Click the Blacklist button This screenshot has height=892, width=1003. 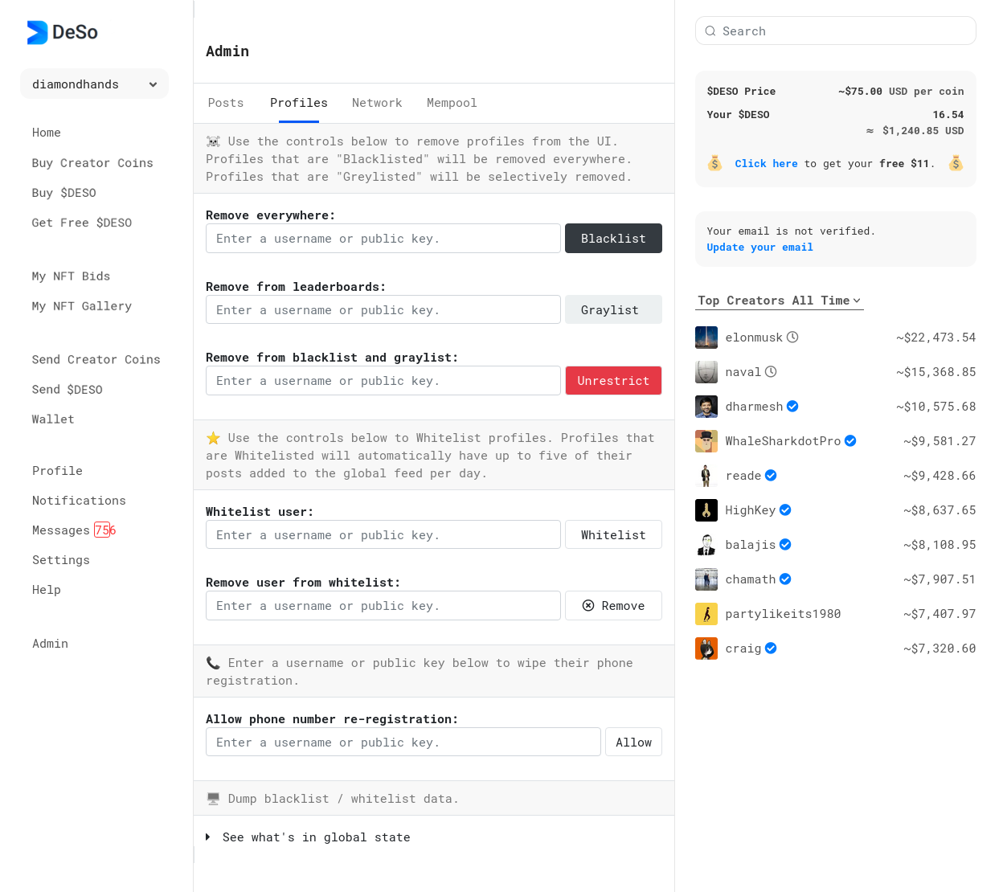pyautogui.click(x=613, y=239)
